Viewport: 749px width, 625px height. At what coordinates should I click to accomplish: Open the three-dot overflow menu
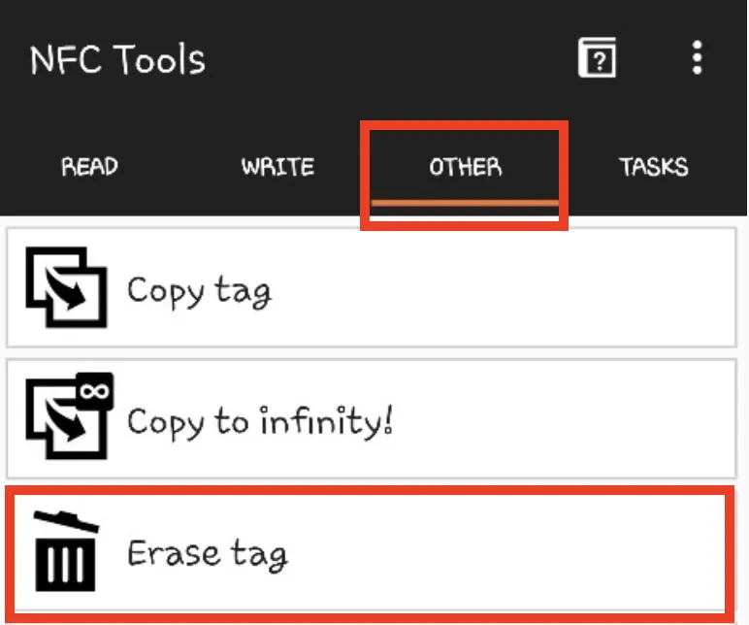coord(697,57)
